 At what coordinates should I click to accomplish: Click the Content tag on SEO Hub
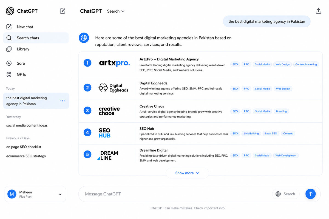(288, 134)
